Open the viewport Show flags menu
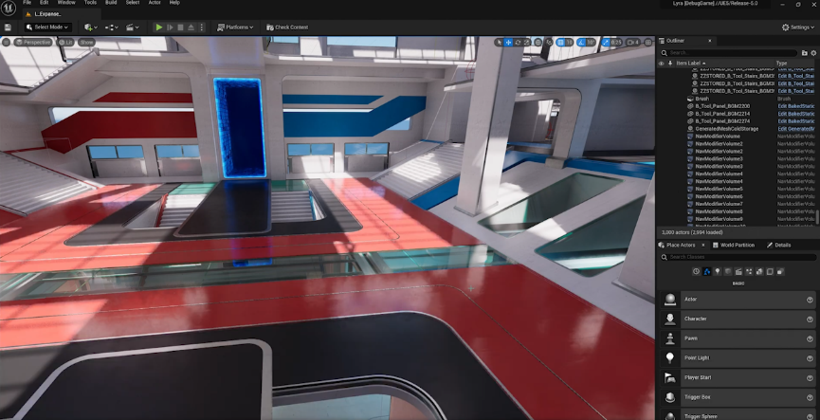Screen dimensions: 820x420 [86, 43]
